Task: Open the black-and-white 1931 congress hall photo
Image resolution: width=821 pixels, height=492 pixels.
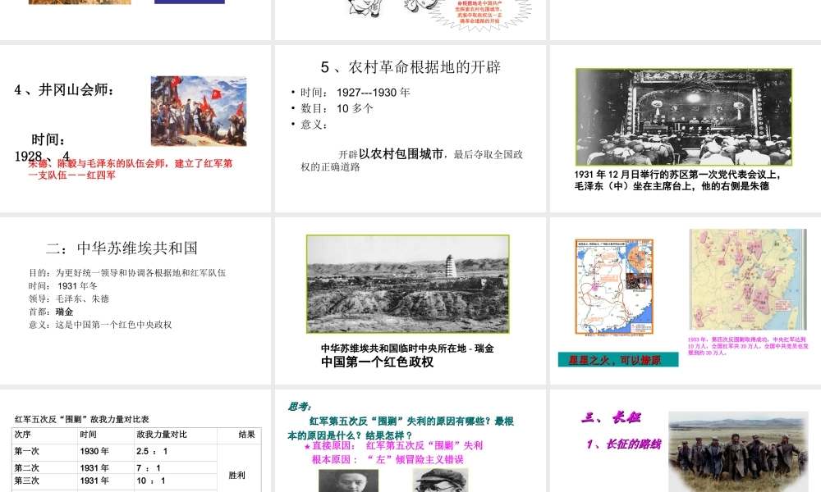Action: (684, 117)
